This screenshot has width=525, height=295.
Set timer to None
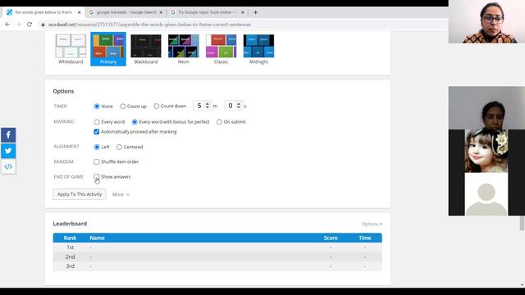97,107
